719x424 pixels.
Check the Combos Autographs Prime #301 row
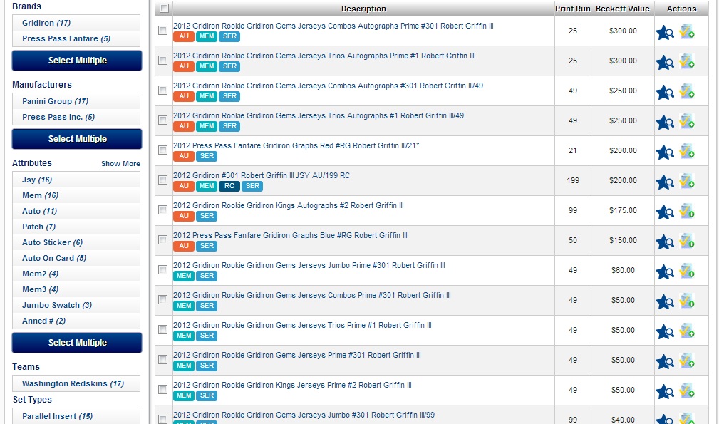[x=162, y=30]
